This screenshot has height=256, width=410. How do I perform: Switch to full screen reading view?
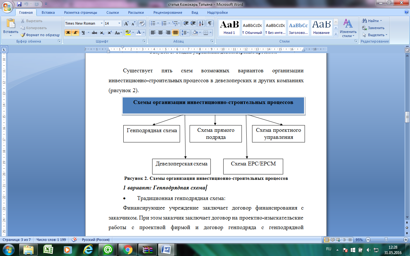[332, 240]
